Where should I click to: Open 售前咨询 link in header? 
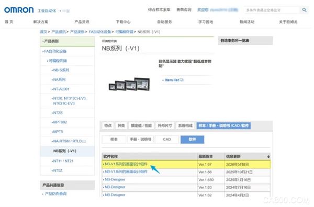184,9
